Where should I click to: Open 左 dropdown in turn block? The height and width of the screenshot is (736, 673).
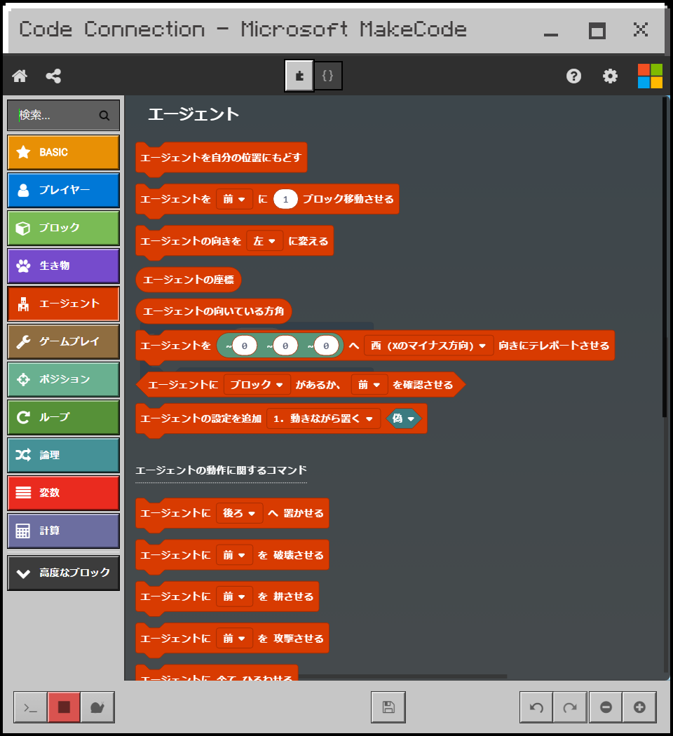click(x=265, y=241)
